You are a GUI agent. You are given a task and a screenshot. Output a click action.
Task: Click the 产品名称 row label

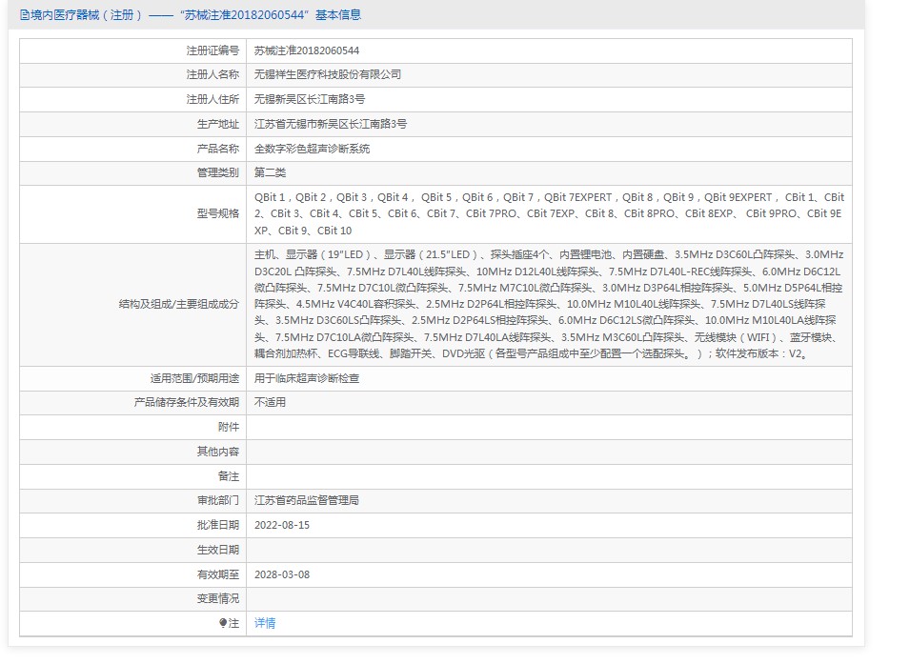[x=217, y=149]
